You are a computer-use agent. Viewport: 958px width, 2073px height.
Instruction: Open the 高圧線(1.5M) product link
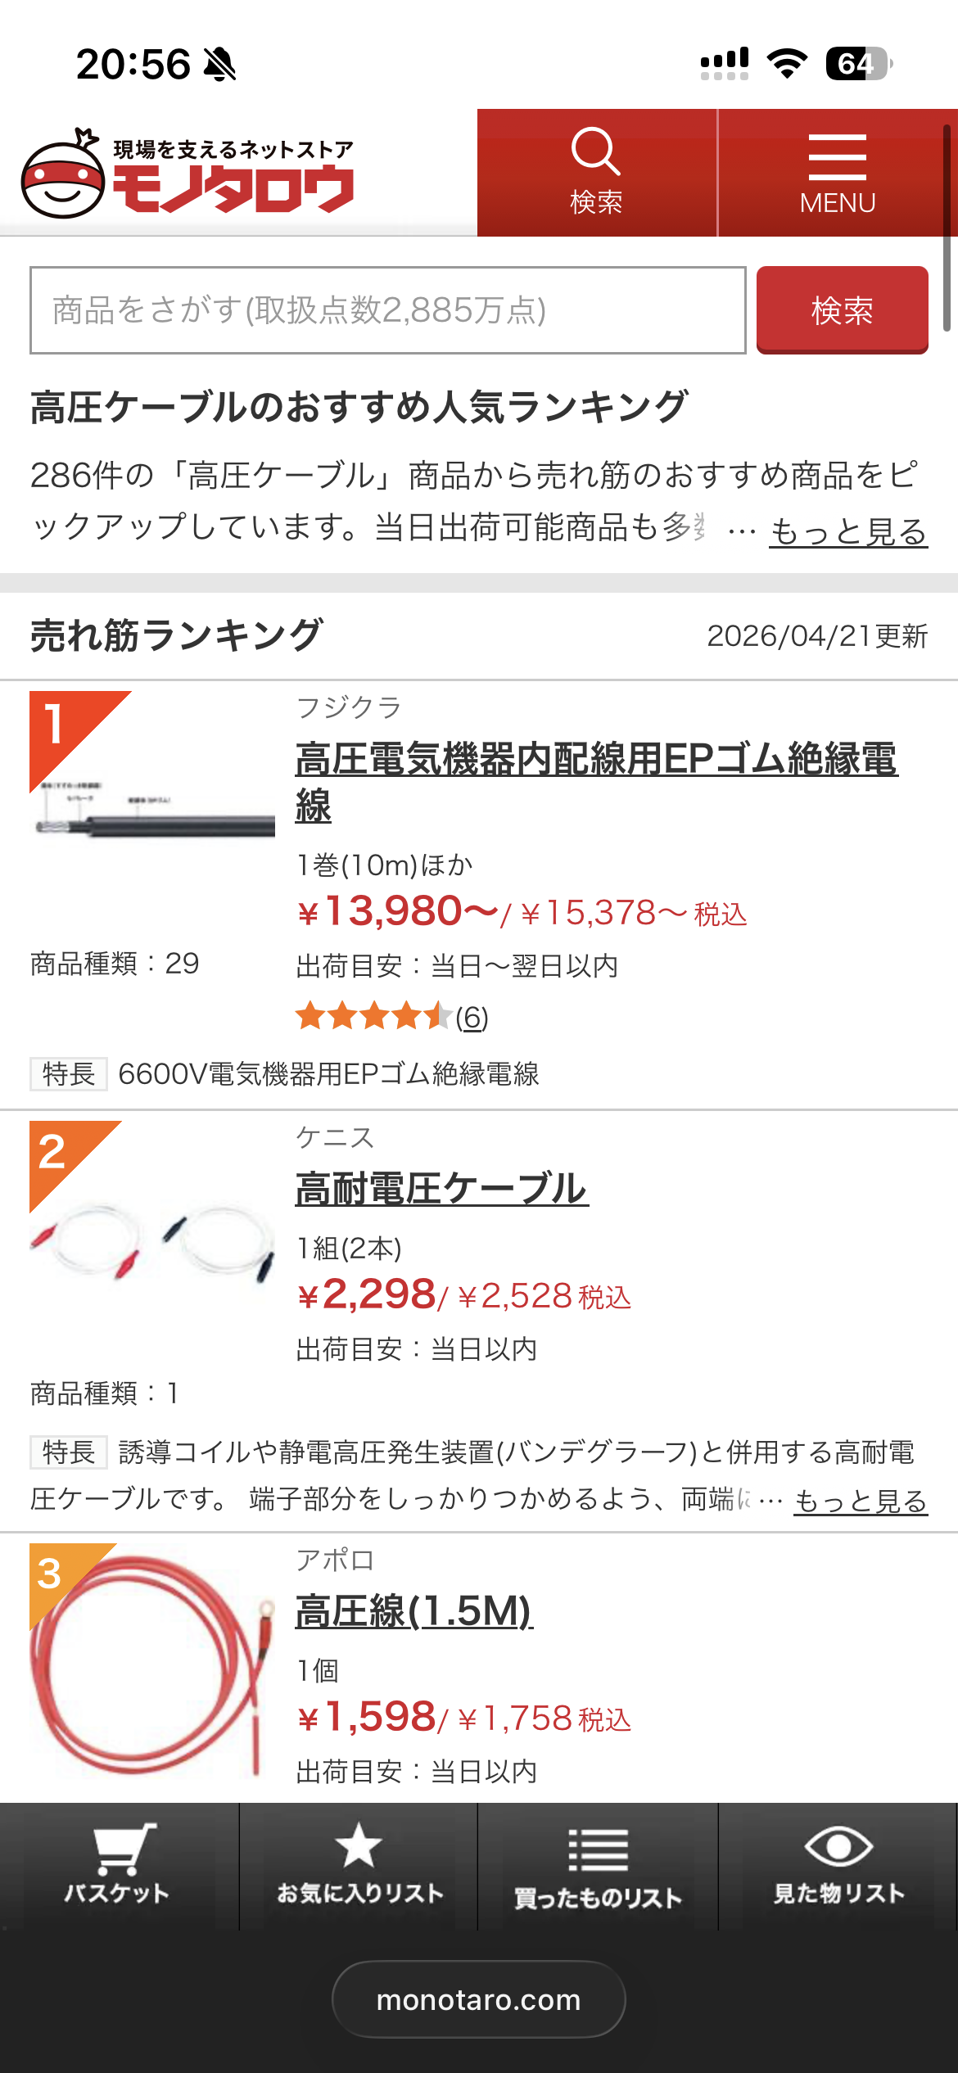413,1611
